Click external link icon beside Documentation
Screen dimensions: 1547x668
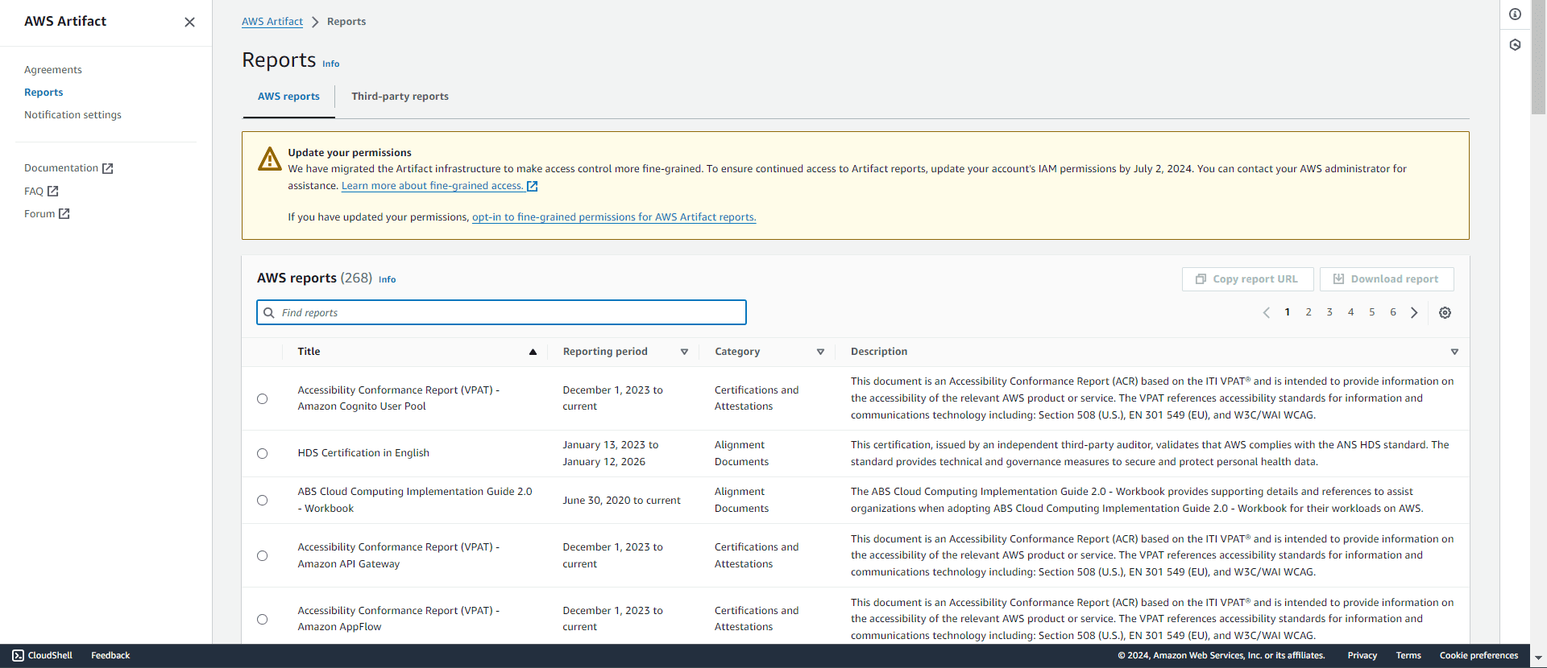tap(108, 168)
